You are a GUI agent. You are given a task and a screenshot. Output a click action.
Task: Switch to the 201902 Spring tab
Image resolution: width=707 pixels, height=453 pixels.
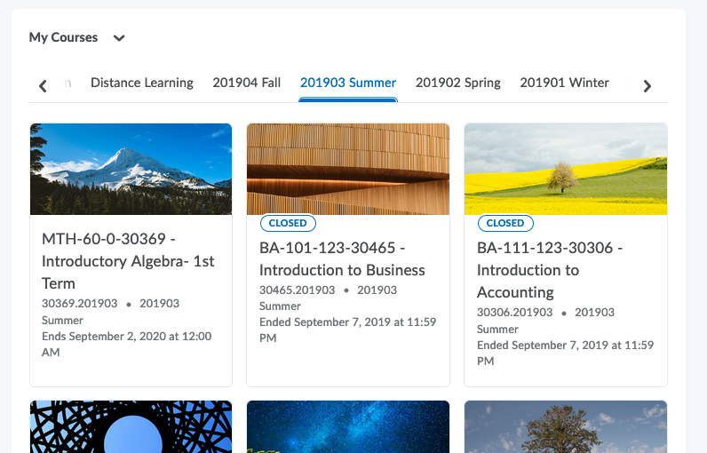coord(457,83)
